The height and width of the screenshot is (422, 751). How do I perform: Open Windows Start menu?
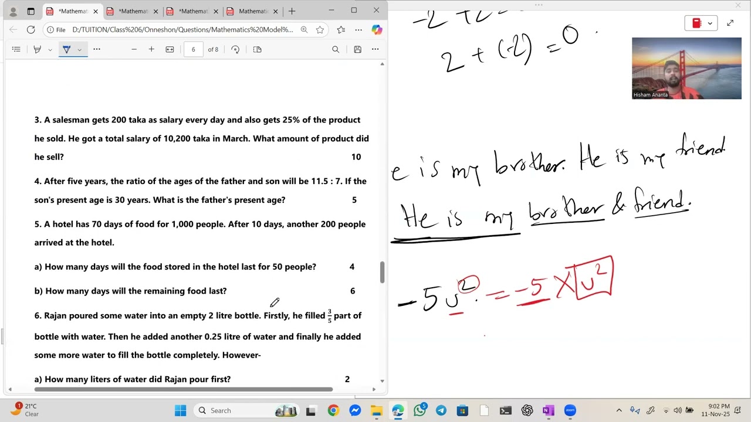tap(180, 410)
